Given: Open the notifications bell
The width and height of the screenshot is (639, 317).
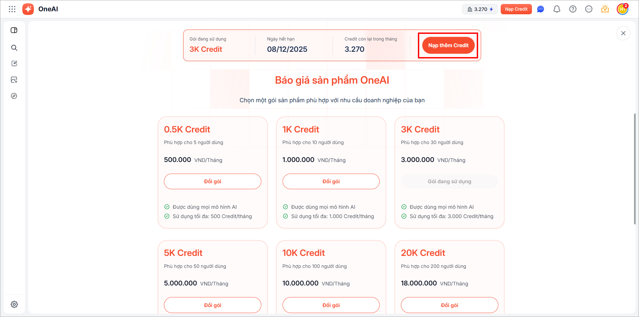Looking at the screenshot, I should (557, 9).
